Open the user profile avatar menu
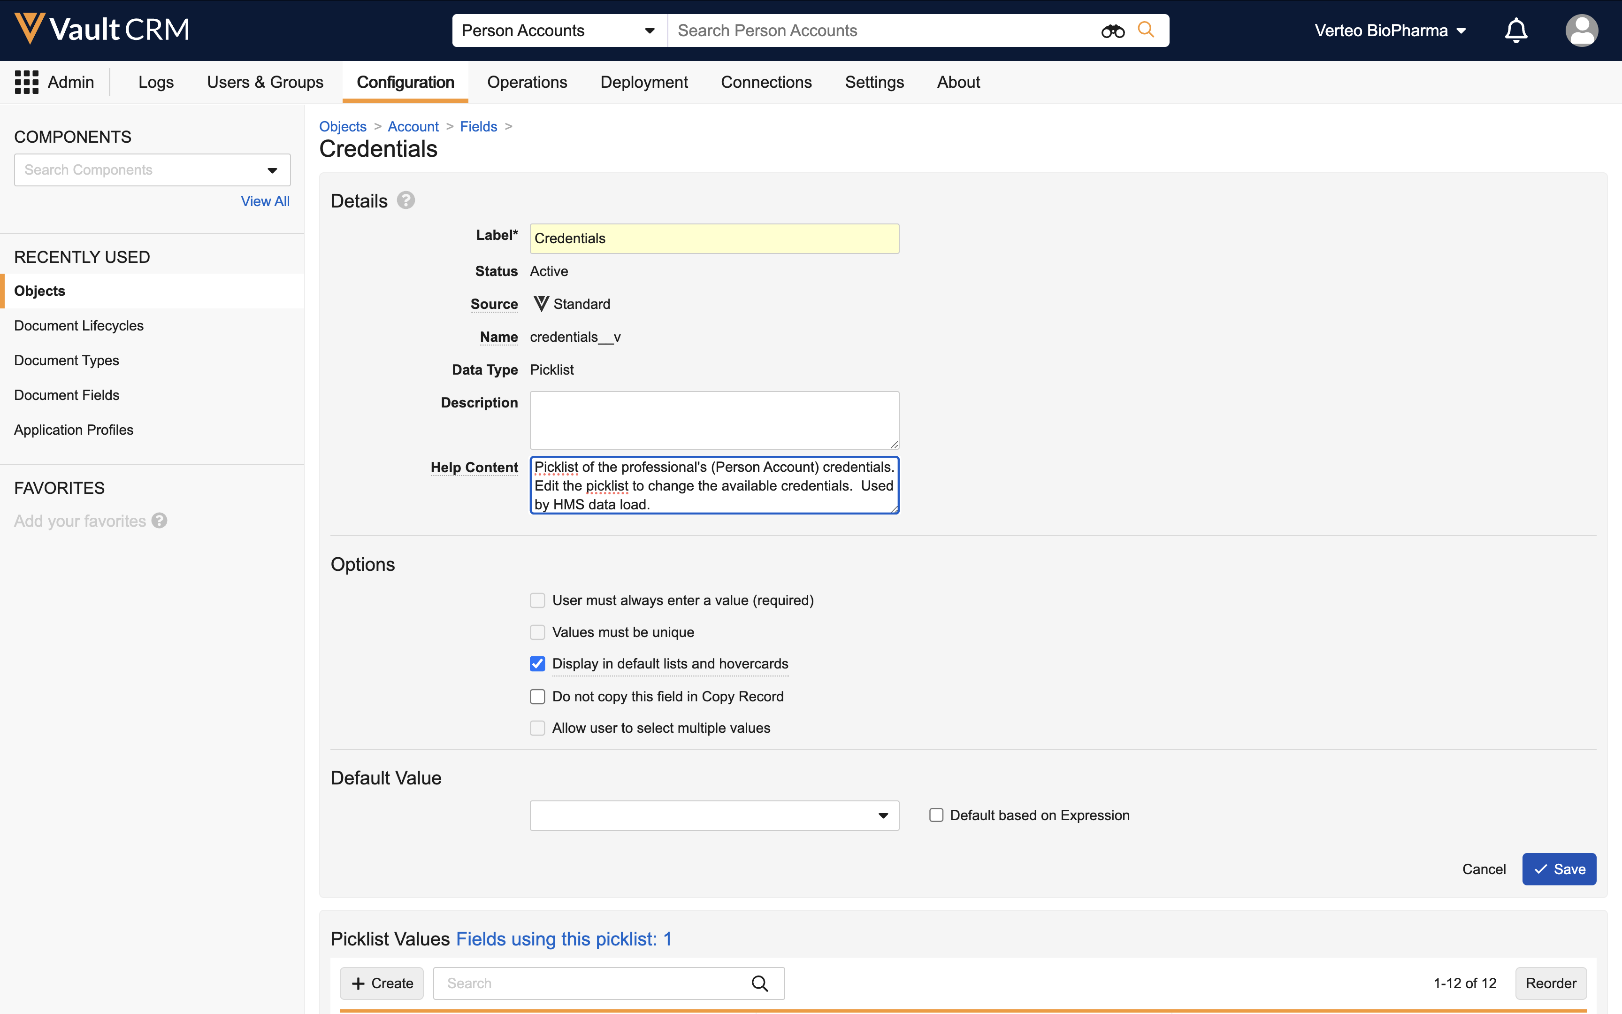Viewport: 1622px width, 1014px height. point(1581,31)
